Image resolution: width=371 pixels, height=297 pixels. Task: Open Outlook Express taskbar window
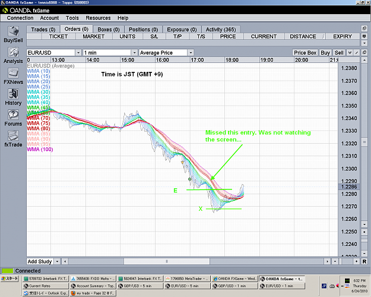point(46,293)
